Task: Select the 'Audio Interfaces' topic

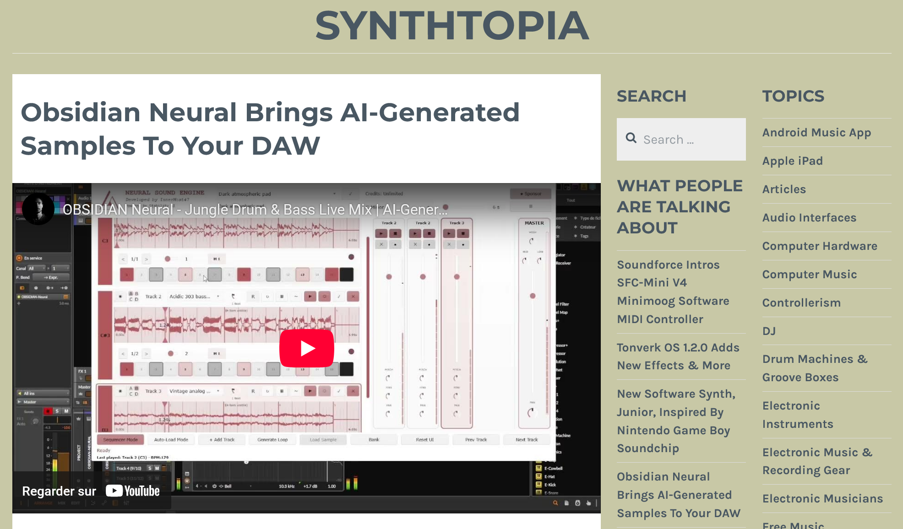Action: (x=809, y=218)
